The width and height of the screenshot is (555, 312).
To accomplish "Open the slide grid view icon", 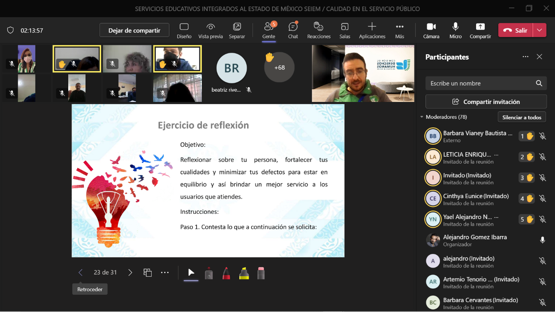I will click(x=148, y=273).
